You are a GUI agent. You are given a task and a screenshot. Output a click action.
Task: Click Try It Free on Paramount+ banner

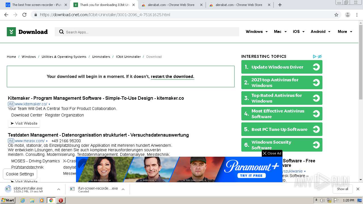pyautogui.click(x=251, y=176)
